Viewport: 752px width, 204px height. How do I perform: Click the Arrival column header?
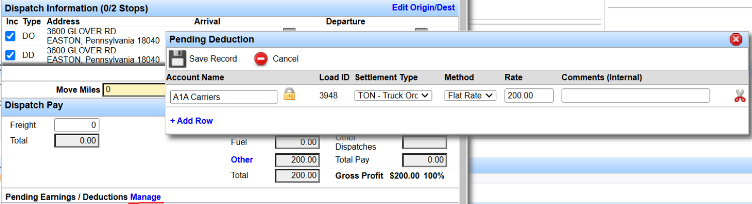click(x=207, y=22)
